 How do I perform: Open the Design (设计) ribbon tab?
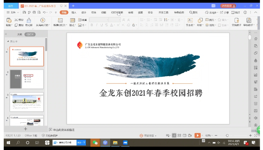84,12
